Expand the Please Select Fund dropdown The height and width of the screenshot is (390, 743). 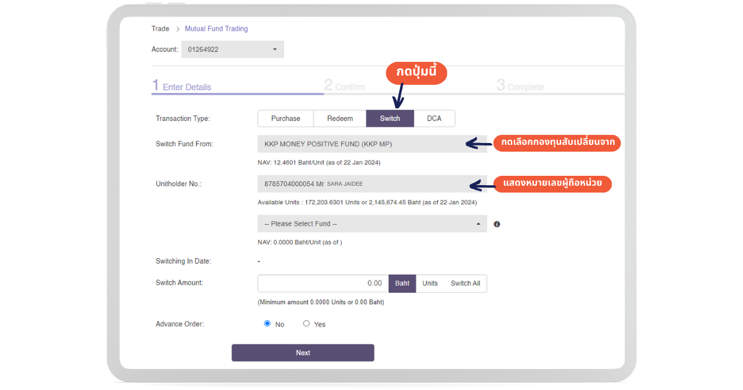(372, 223)
